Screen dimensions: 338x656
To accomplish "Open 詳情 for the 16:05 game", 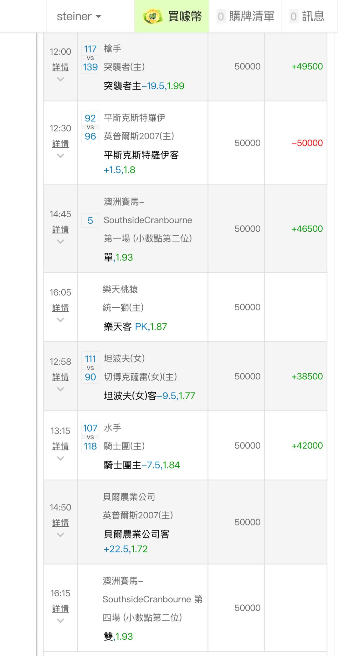I will [60, 308].
